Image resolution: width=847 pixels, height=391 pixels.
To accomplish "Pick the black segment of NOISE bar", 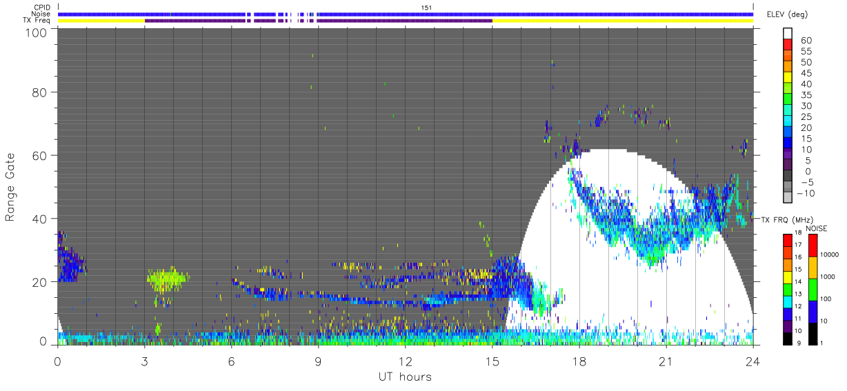I will 813,333.
